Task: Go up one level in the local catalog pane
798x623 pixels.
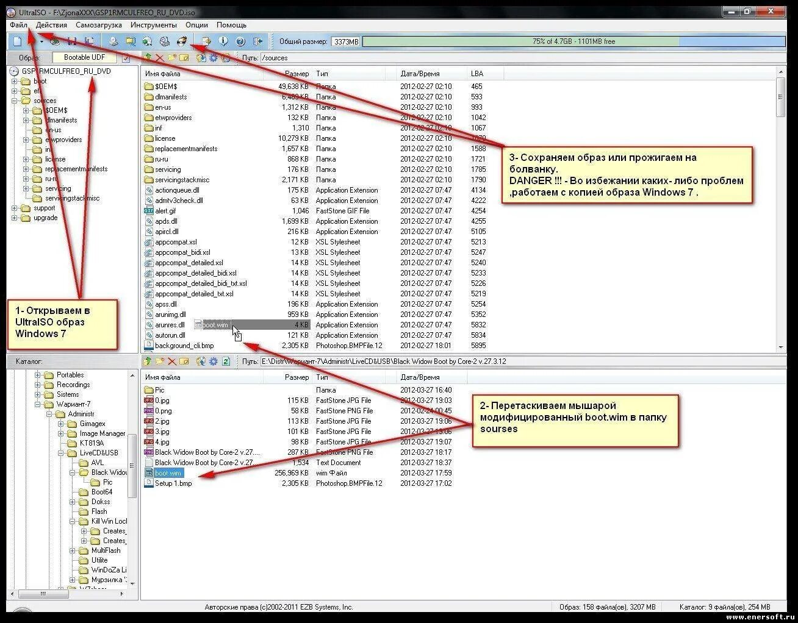Action: point(148,361)
